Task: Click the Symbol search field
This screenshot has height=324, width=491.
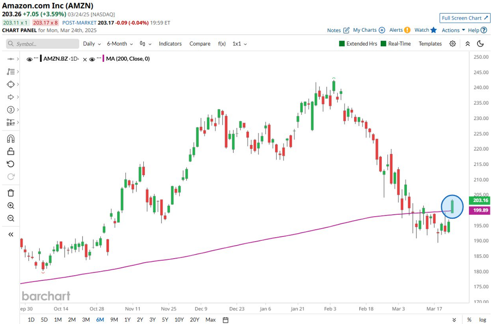Action: (43, 44)
